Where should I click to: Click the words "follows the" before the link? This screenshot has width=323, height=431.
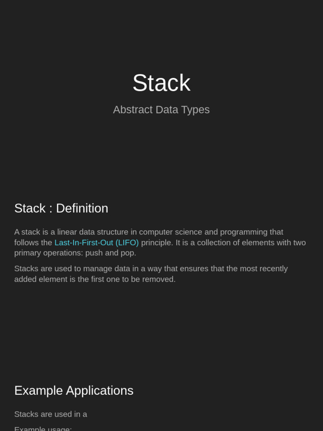click(x=33, y=242)
